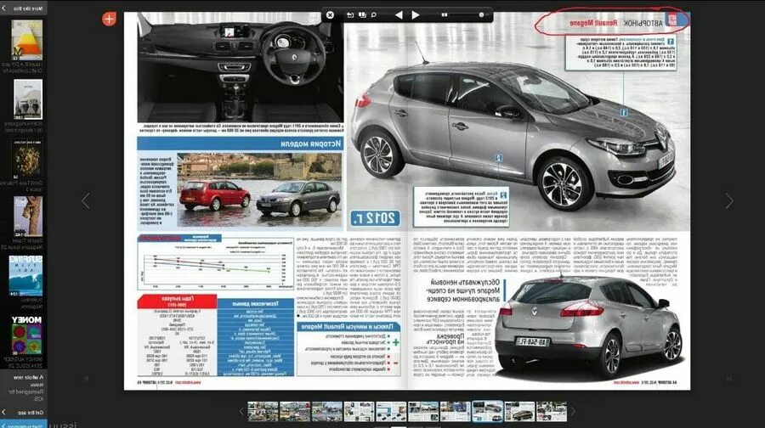This screenshot has width=765, height=428.
Task: Select the fifth page thumbnail in the strip
Action: tap(391, 411)
